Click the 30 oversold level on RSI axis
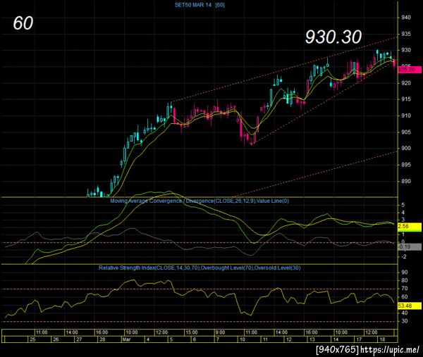Viewport: 423px width, 357px height. pos(405,321)
